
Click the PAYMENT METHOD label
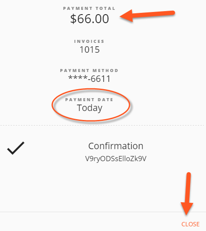89,70
